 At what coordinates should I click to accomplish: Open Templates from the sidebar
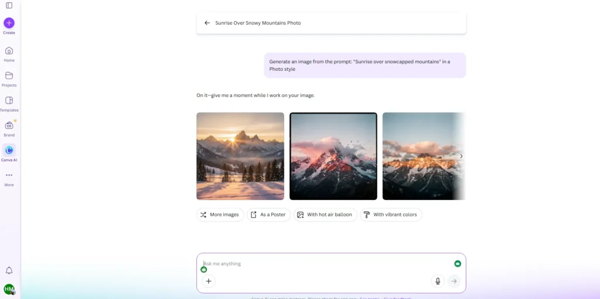coord(9,104)
